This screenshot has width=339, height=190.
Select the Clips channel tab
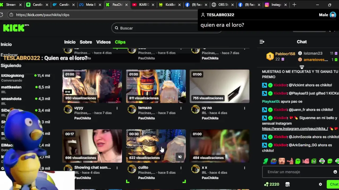pyautogui.click(x=120, y=42)
